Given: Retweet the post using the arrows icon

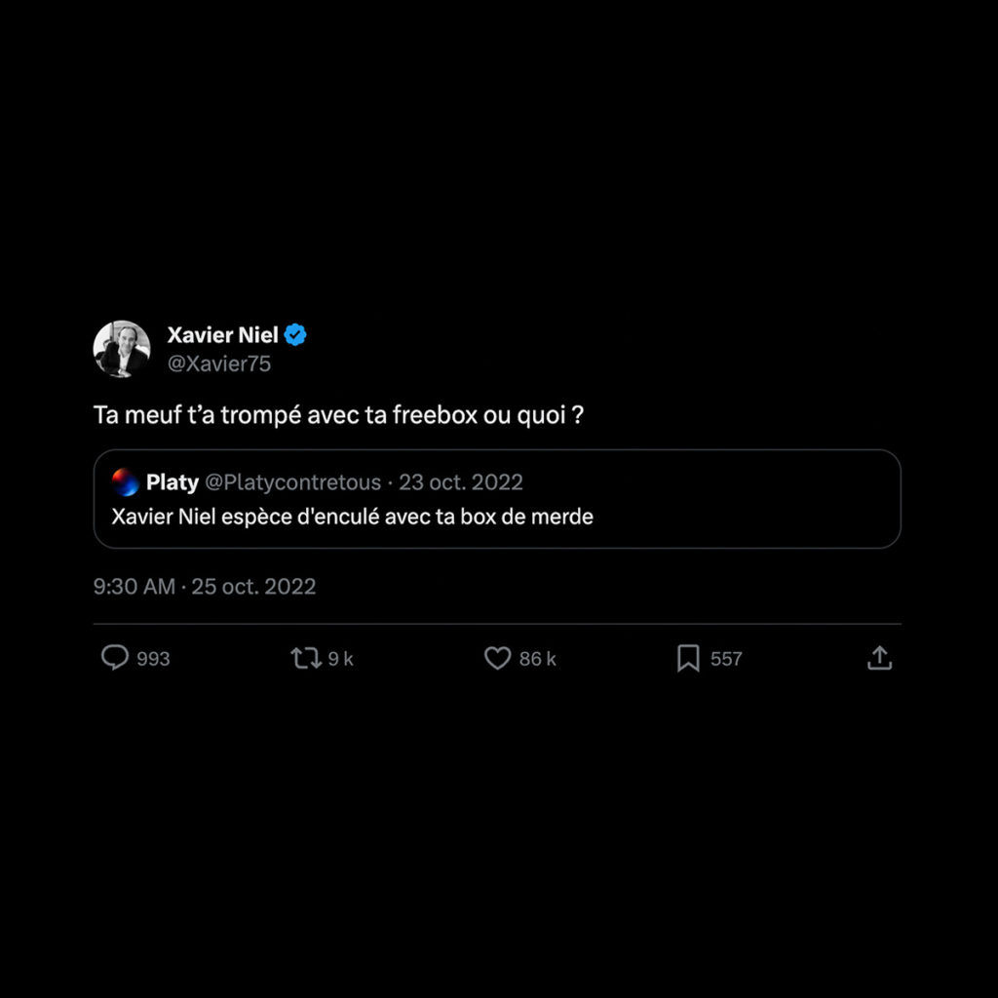Looking at the screenshot, I should (306, 659).
